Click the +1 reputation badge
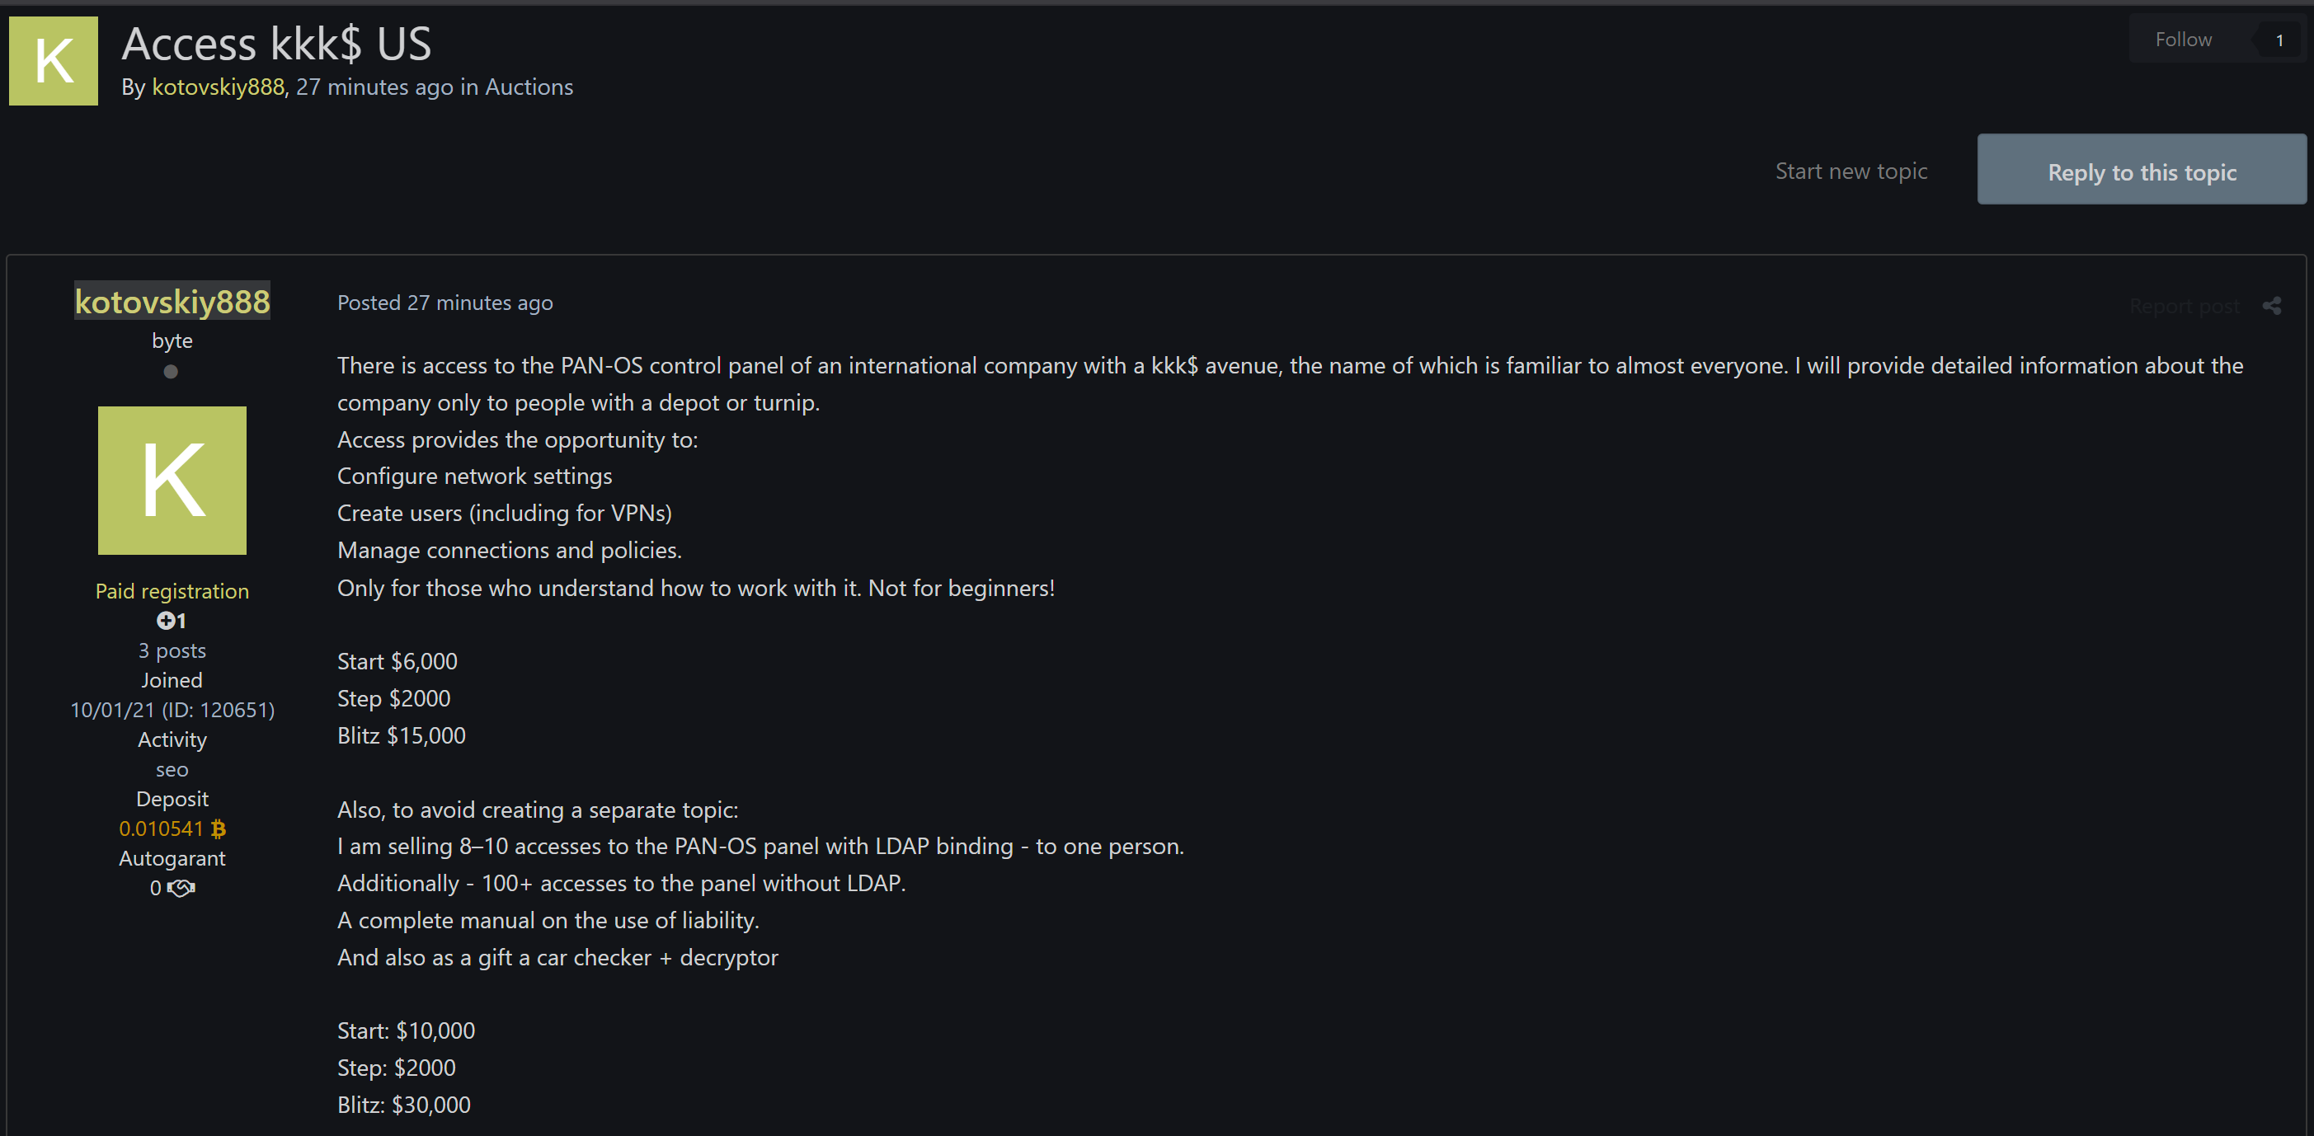This screenshot has width=2314, height=1136. point(171,621)
